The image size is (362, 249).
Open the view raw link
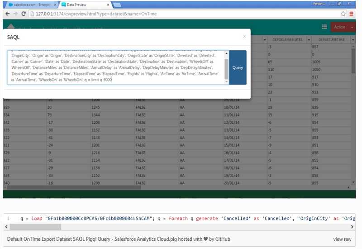pyautogui.click(x=342, y=239)
